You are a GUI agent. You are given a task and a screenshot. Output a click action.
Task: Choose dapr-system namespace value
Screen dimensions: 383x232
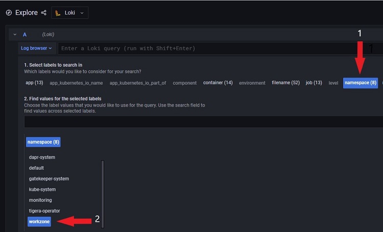42,157
